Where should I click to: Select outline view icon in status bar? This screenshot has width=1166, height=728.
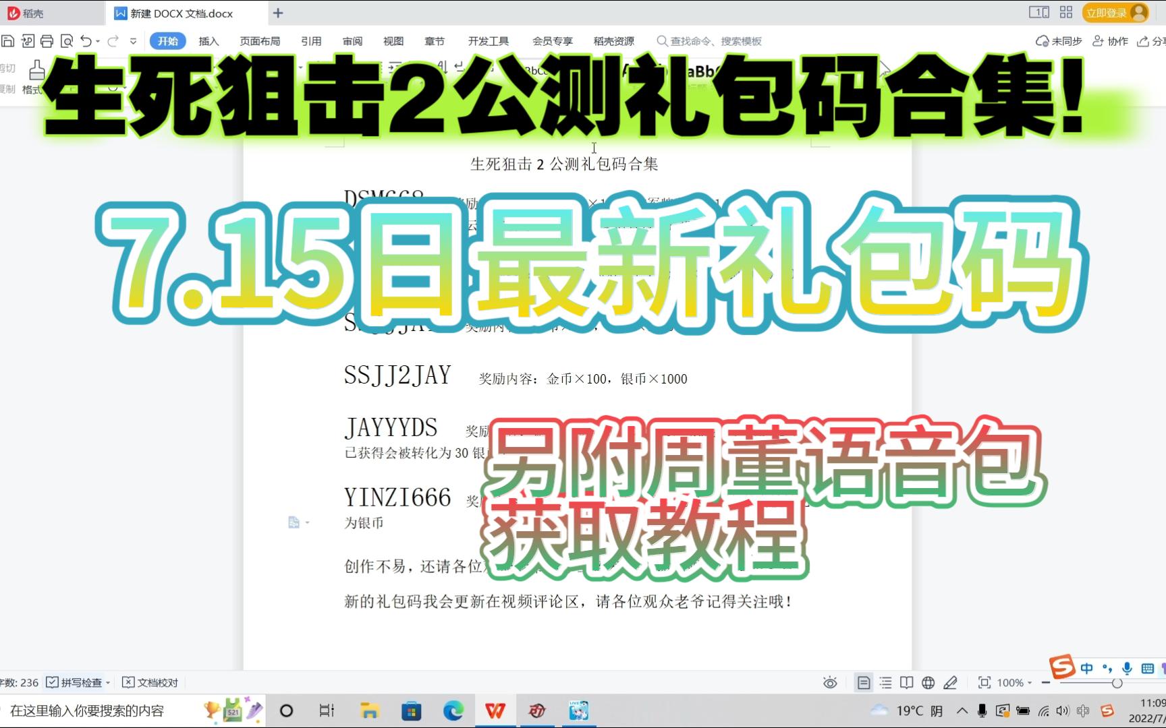pyautogui.click(x=885, y=683)
